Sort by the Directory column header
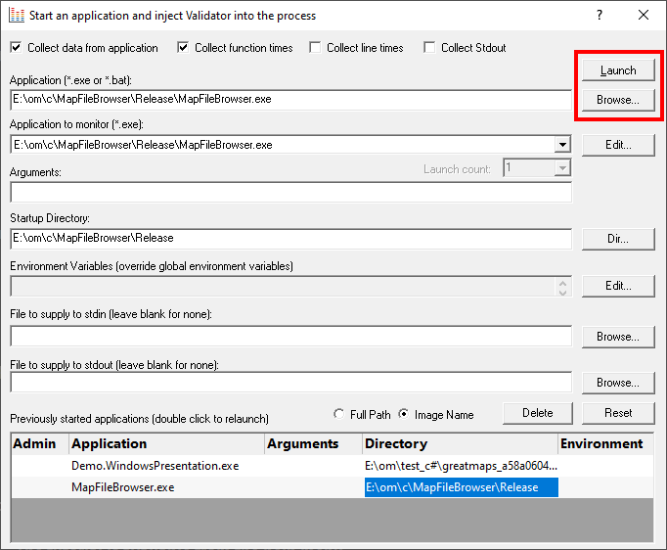The width and height of the screenshot is (667, 550). (461, 443)
